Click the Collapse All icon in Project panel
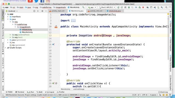 coord(38,11)
